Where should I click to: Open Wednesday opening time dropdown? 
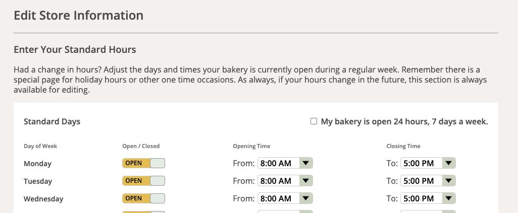point(279,198)
